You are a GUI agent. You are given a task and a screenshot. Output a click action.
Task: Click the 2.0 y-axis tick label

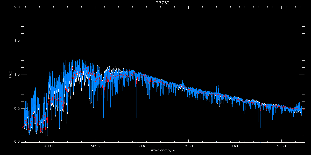point(17,7)
